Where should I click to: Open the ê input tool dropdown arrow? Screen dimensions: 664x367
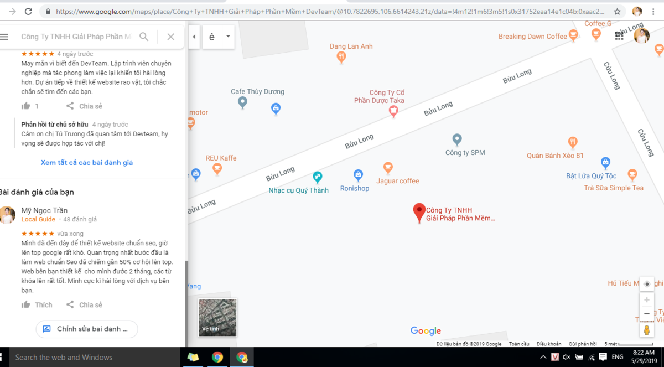tap(228, 37)
